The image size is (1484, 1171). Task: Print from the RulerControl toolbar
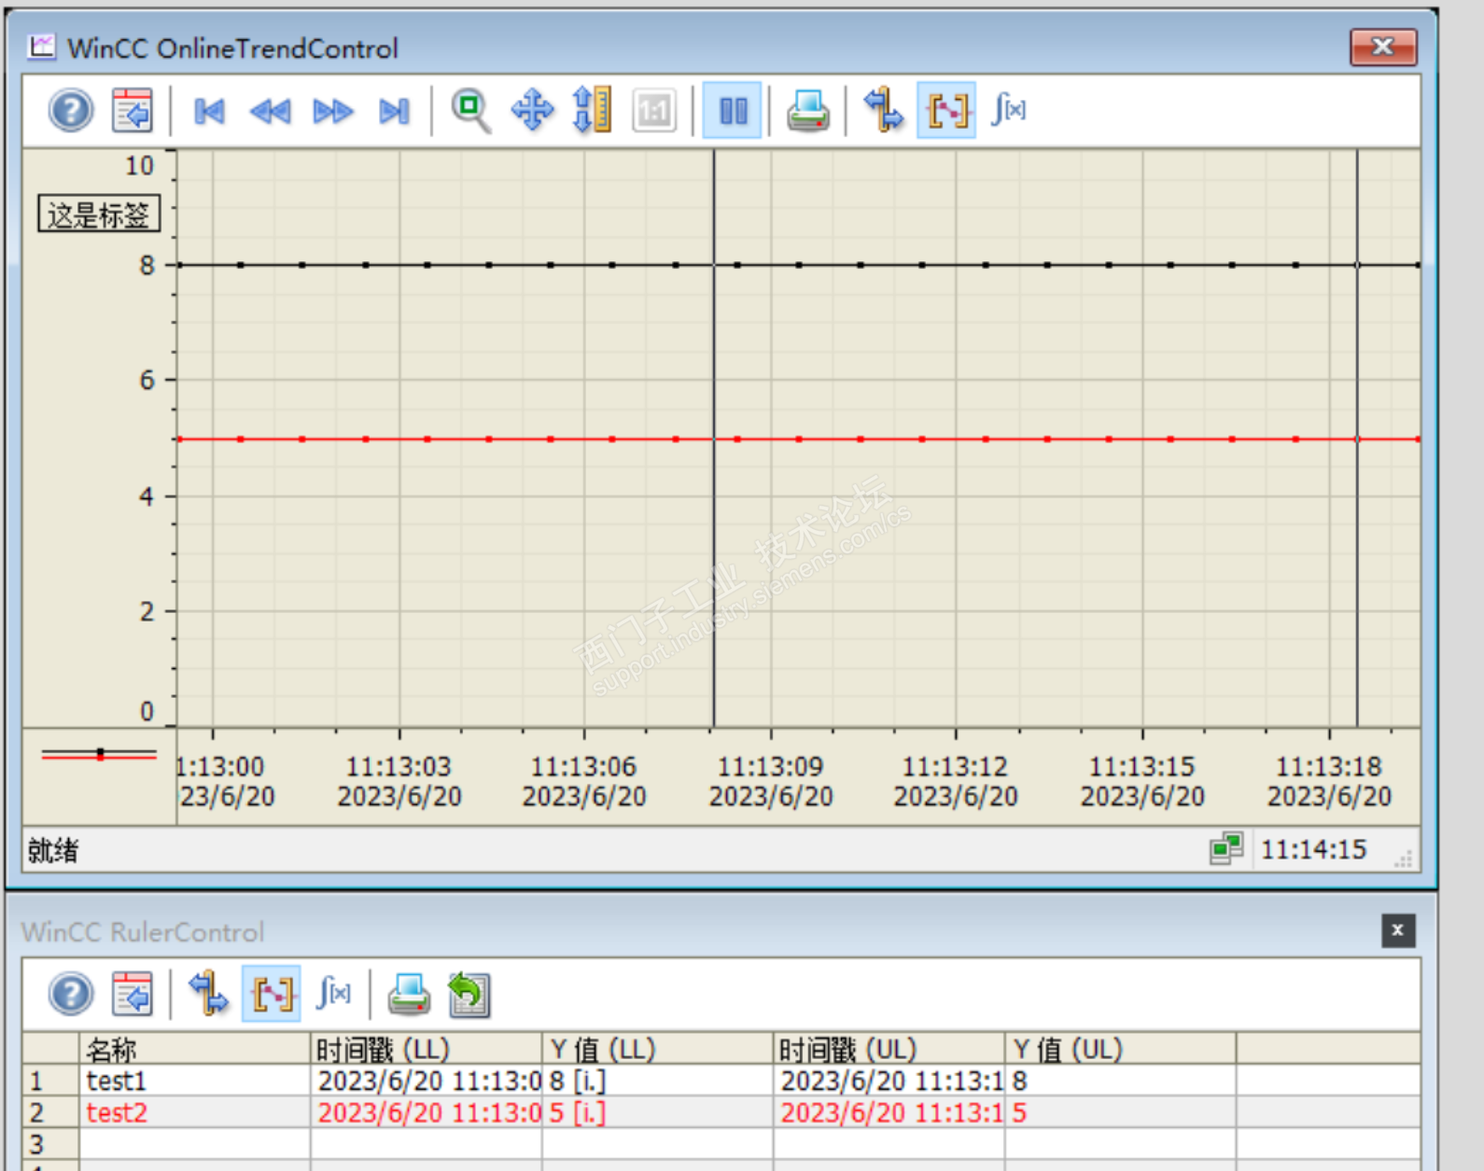click(409, 994)
